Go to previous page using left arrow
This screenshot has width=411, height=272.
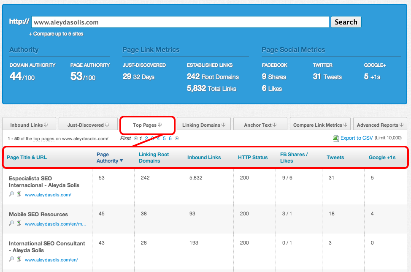click(x=135, y=139)
